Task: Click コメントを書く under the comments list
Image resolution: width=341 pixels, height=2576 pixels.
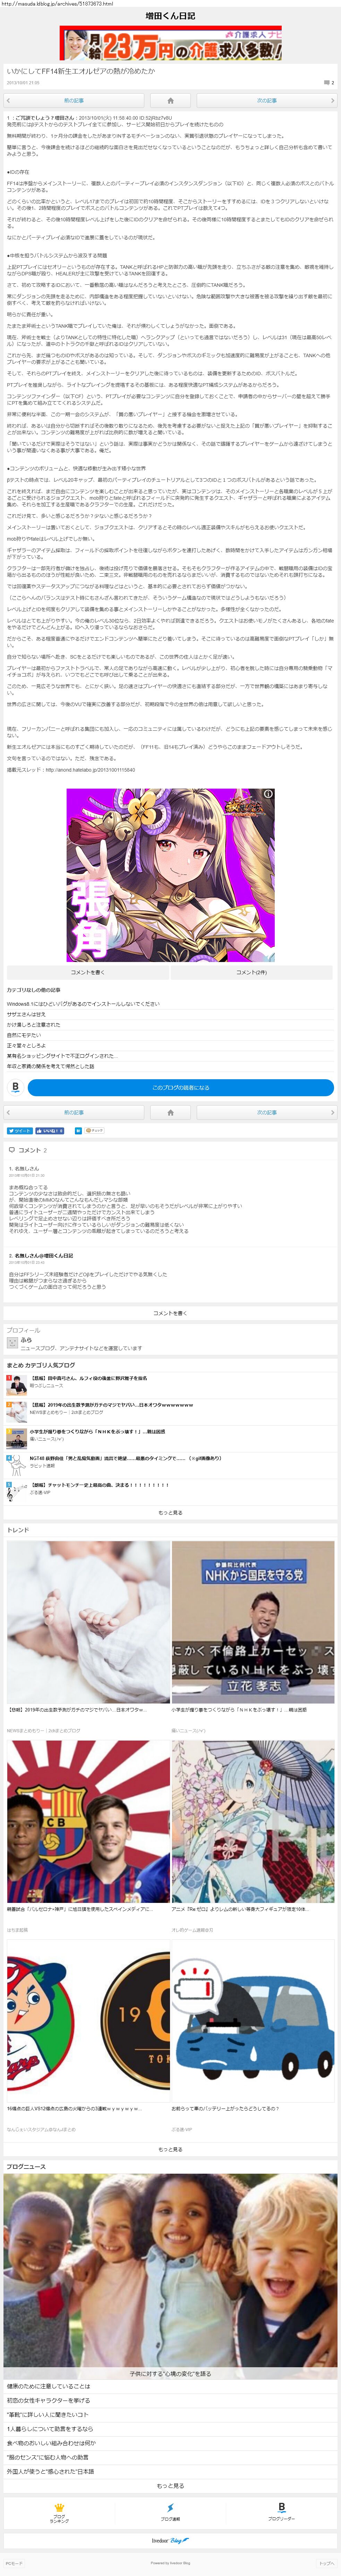Action: 170,1313
